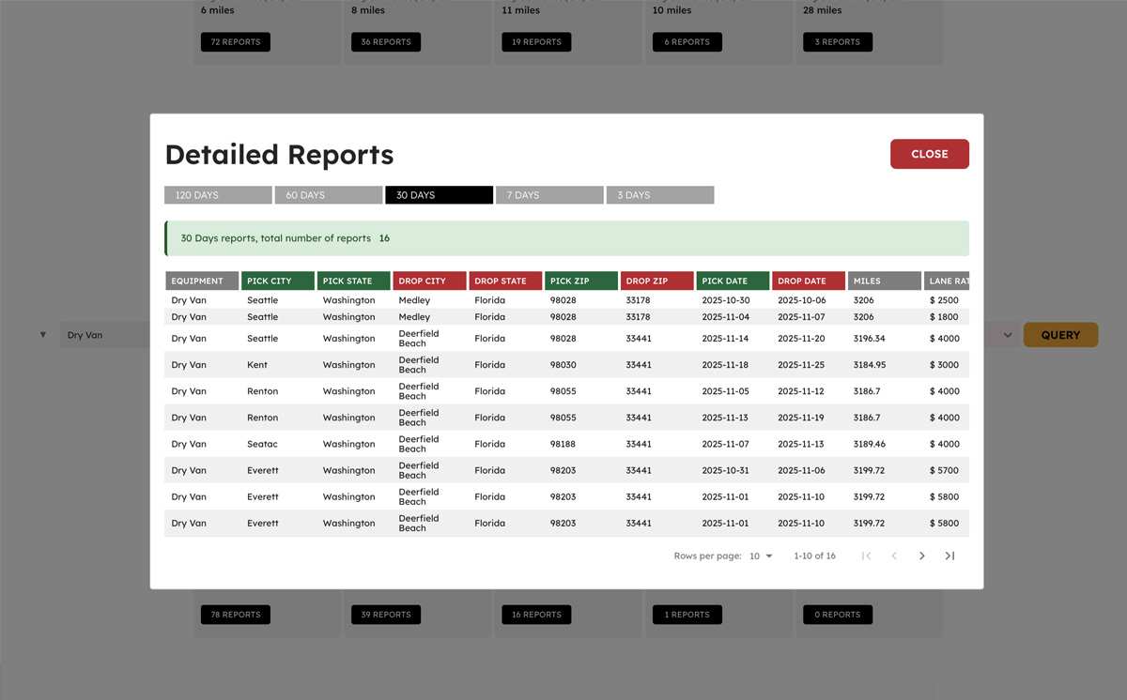Viewport: 1127px width, 700px height.
Task: Click the Drop Date column header
Action: point(808,281)
